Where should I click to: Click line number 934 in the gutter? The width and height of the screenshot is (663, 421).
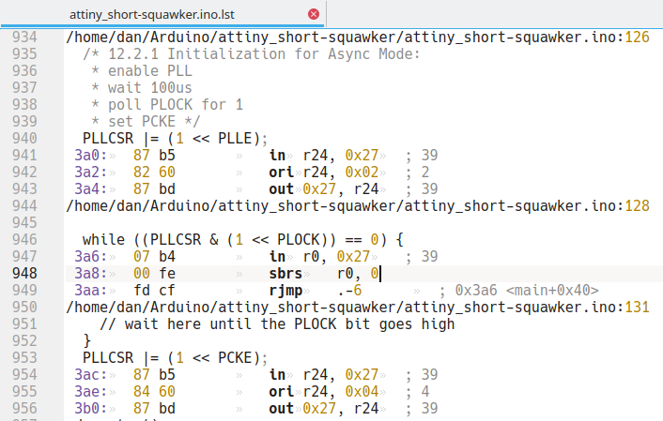point(23,38)
